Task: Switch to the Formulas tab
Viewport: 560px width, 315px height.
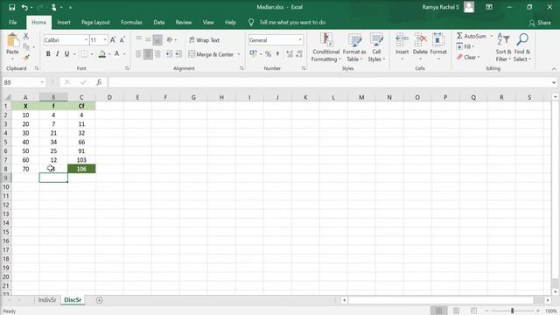Action: tap(131, 22)
